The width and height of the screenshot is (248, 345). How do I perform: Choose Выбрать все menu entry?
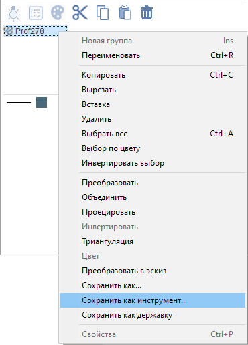153,134
